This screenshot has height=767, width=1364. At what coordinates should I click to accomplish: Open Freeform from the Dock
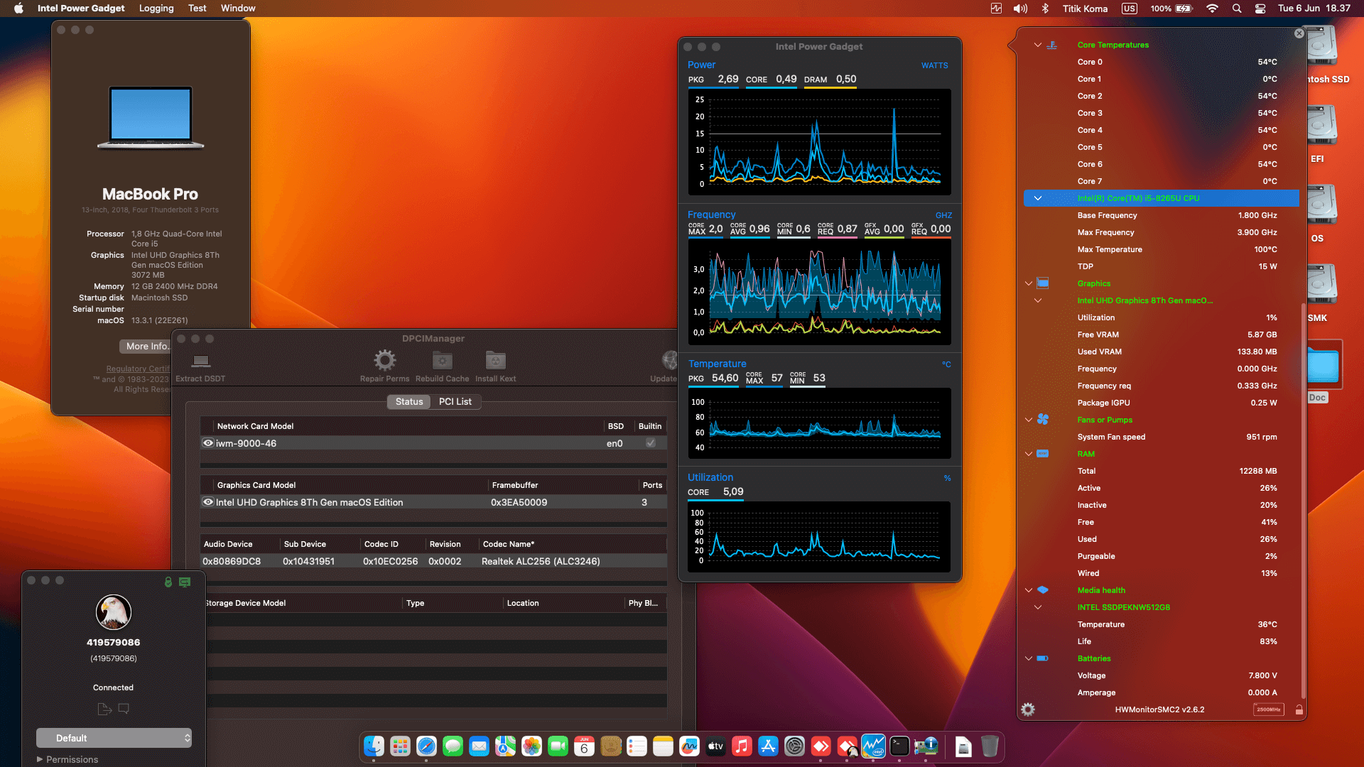(689, 746)
